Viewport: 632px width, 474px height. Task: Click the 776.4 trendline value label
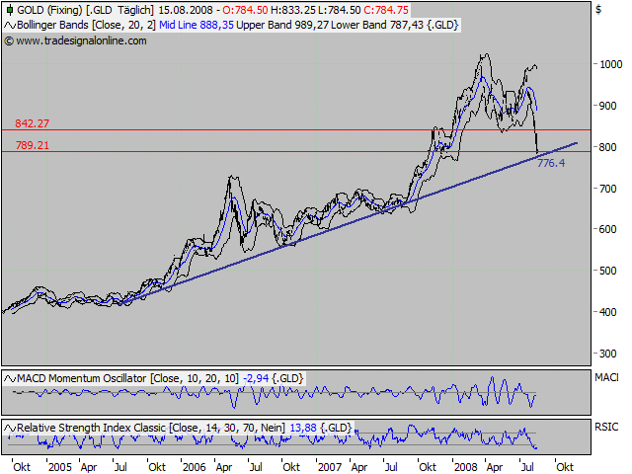coord(550,163)
